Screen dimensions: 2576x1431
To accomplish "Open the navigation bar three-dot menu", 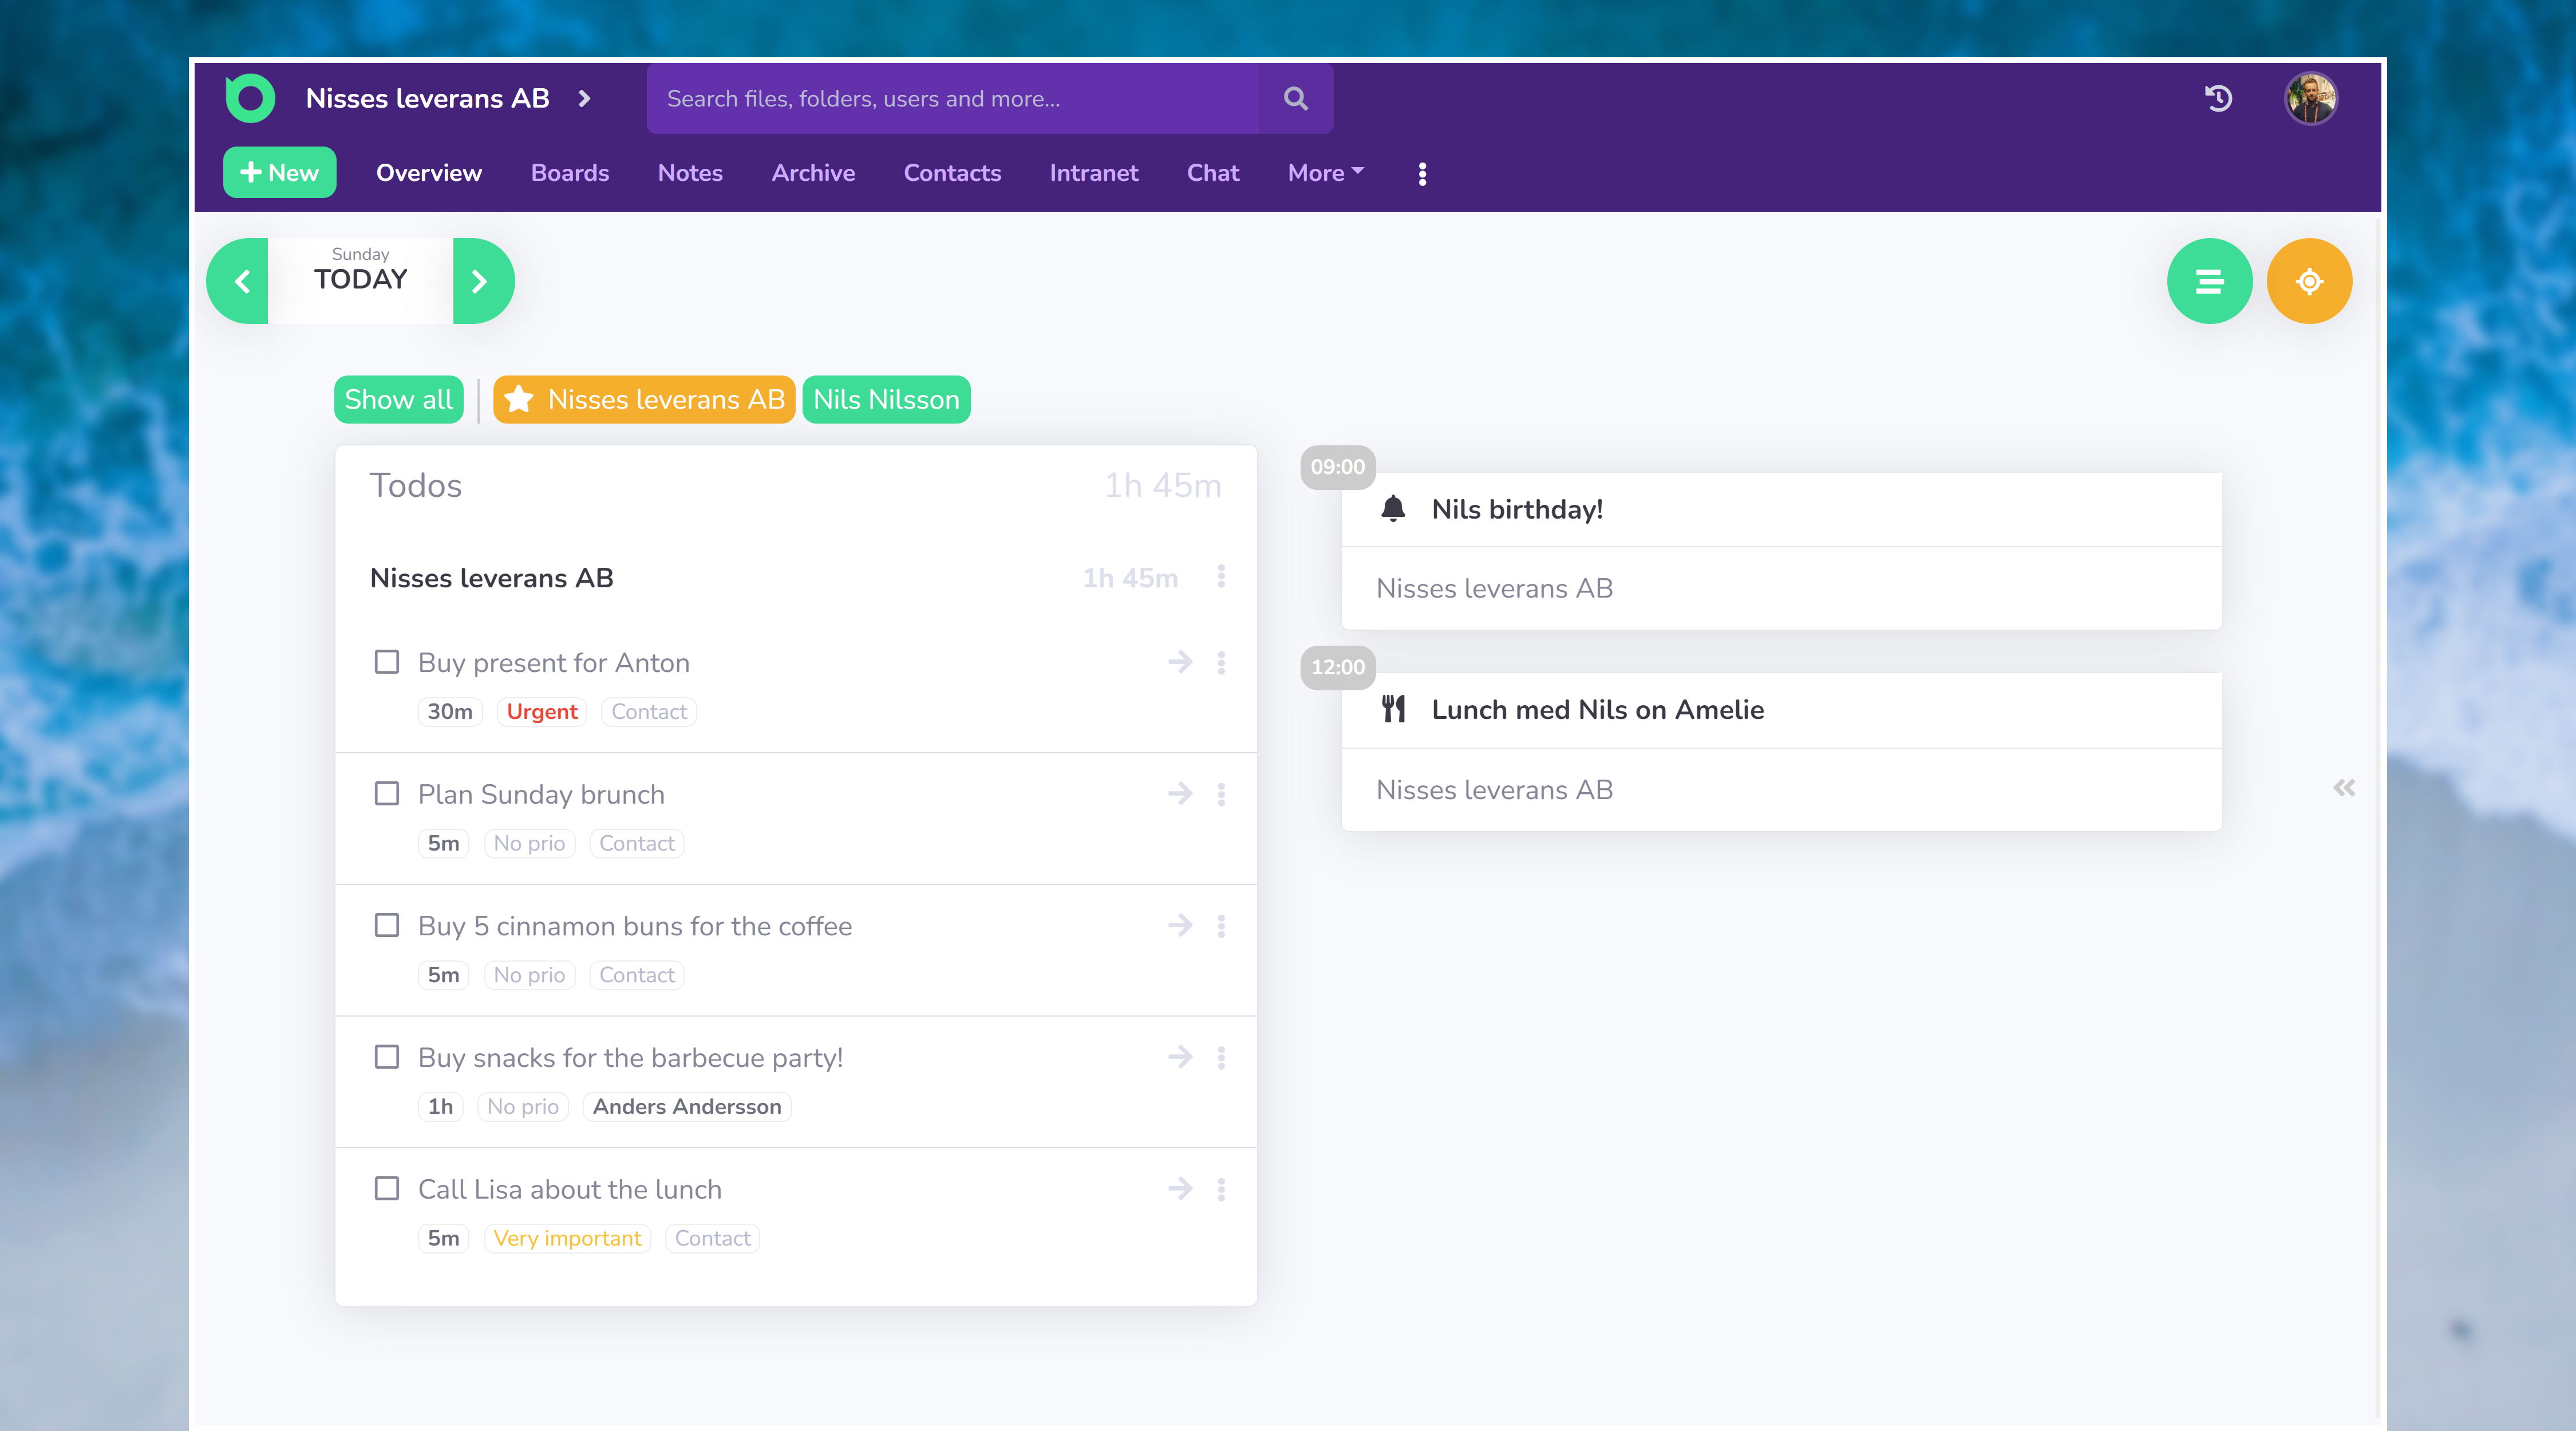I will coord(1422,174).
